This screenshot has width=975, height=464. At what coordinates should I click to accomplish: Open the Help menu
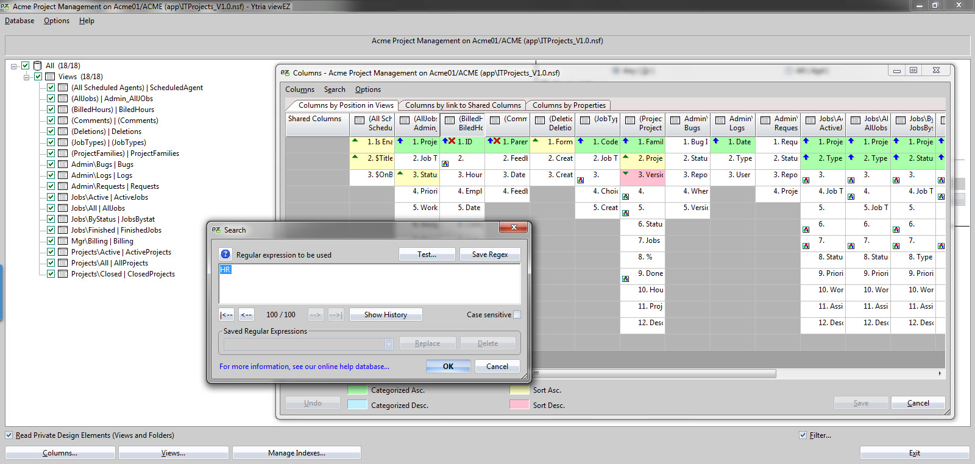[x=87, y=21]
